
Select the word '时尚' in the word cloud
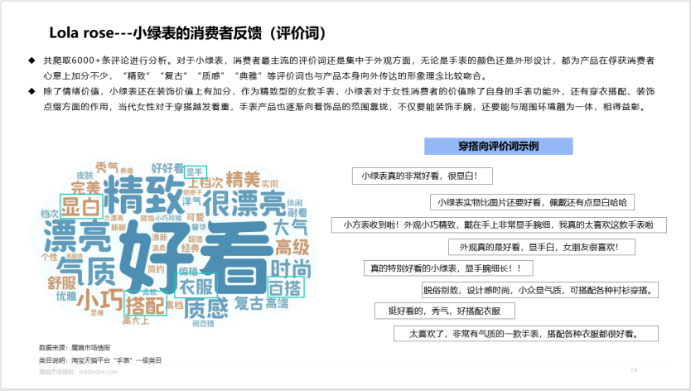click(x=291, y=268)
